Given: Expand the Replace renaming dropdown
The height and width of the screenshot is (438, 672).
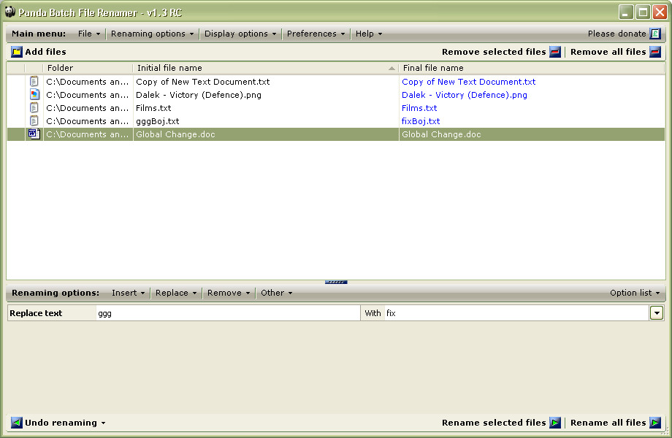Looking at the screenshot, I should pyautogui.click(x=176, y=293).
